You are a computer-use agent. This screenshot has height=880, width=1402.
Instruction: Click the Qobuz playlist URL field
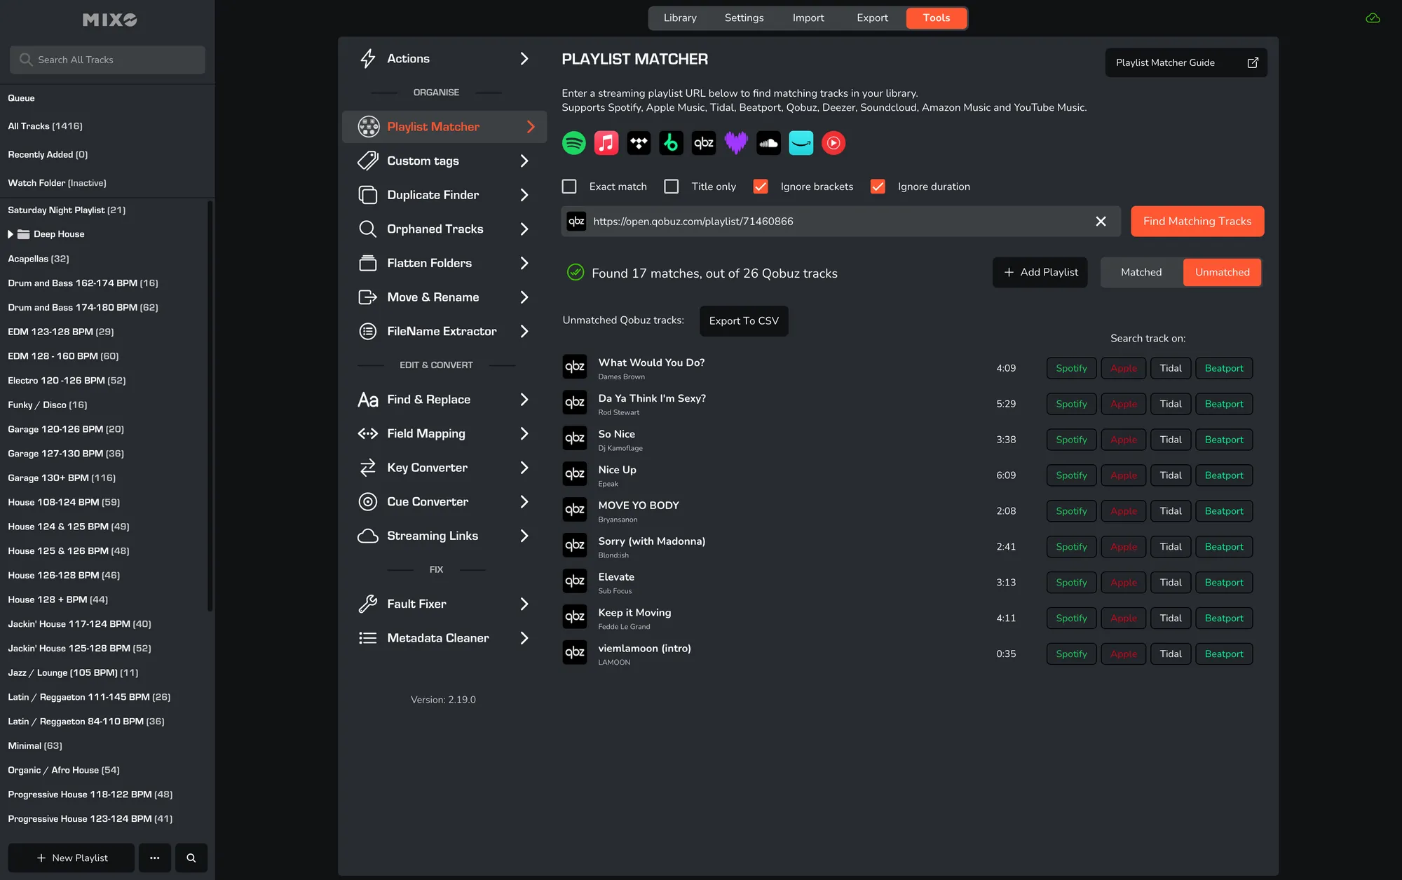click(x=841, y=222)
